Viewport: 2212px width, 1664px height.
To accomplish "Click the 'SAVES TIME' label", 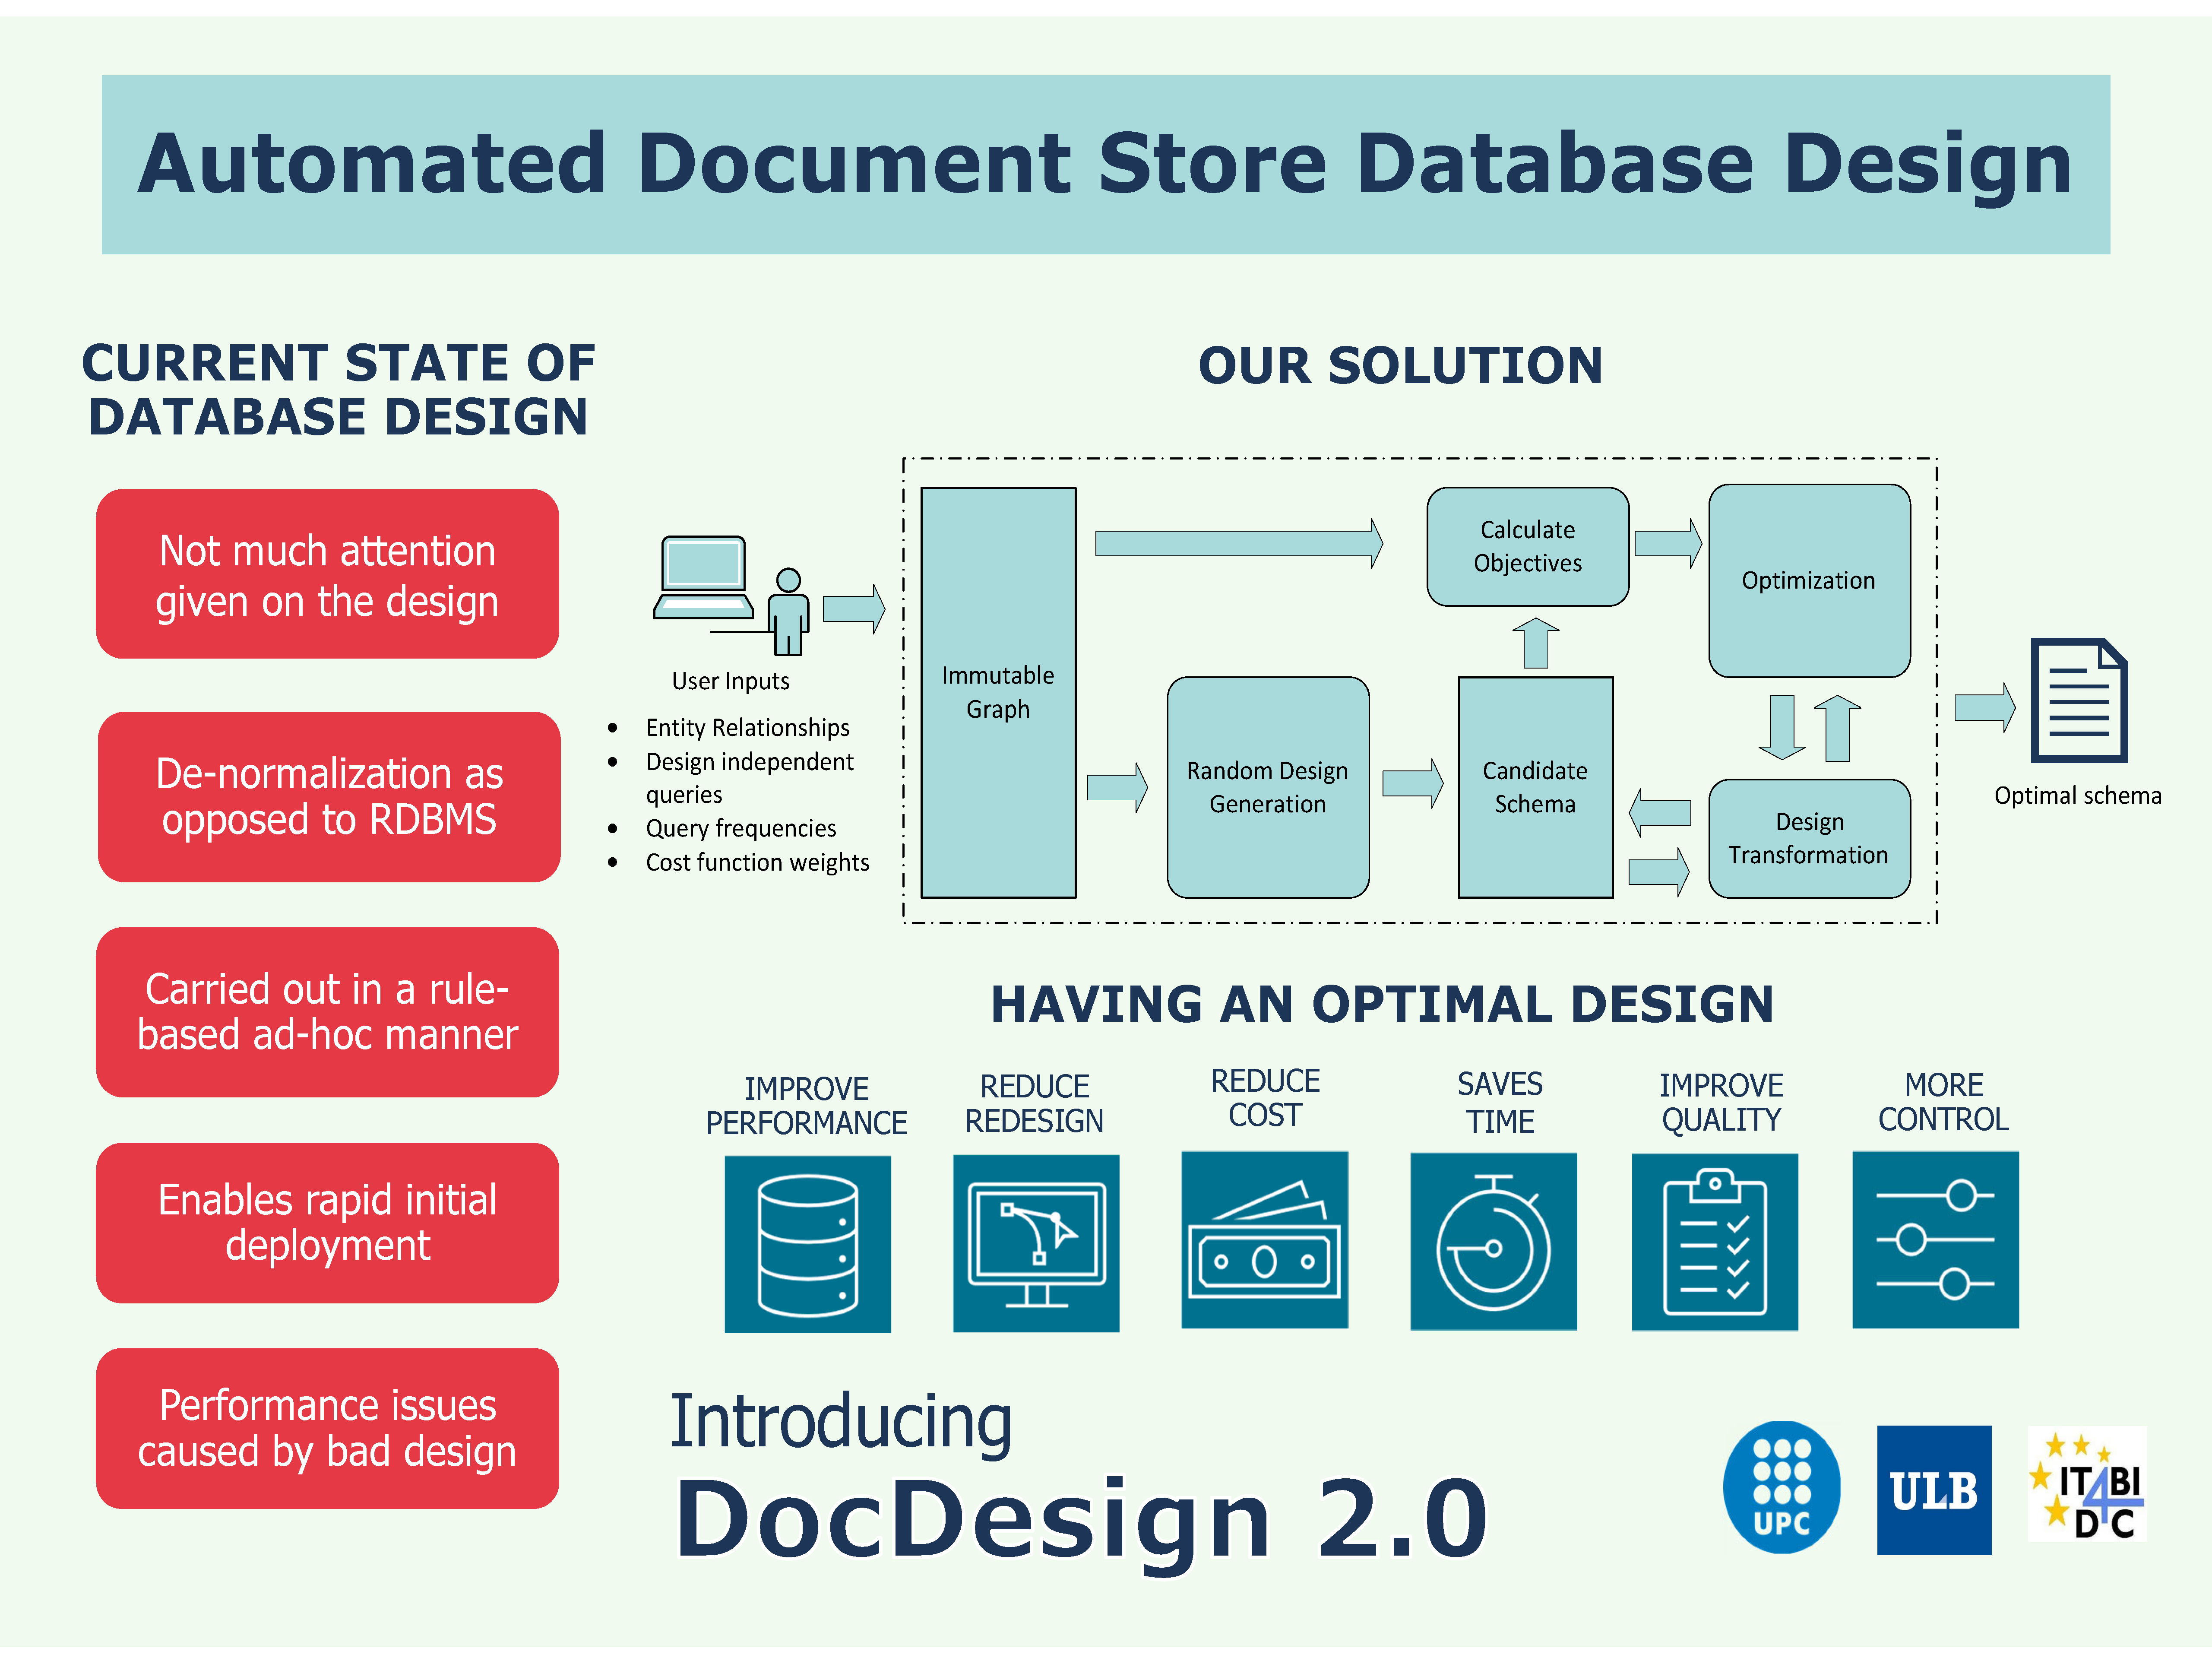I will pos(1500,1102).
